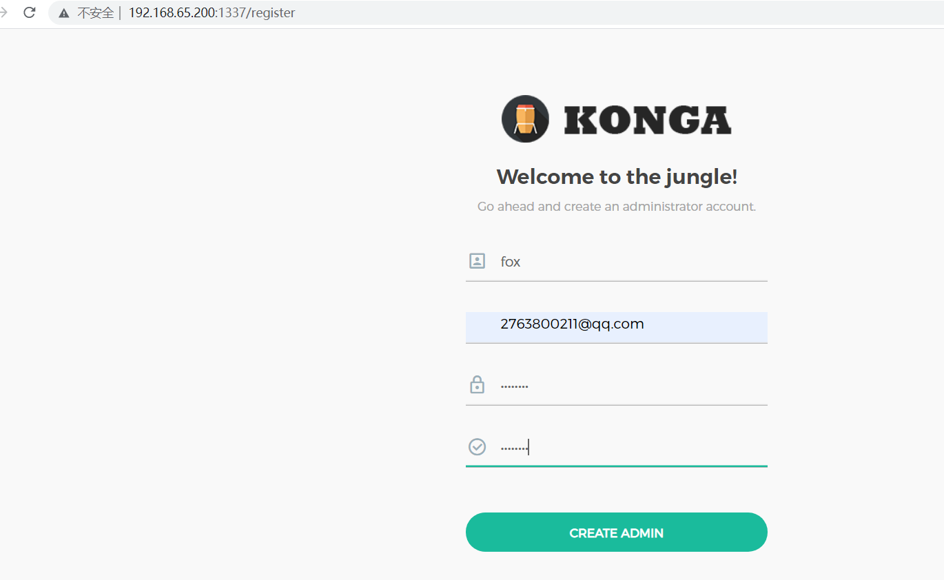Submit with the CREATE ADMIN button
The width and height of the screenshot is (944, 580).
coord(617,532)
